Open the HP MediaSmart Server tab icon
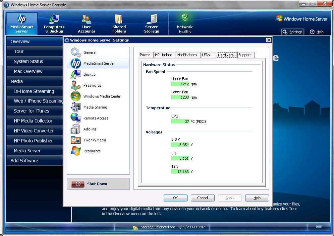 (x=22, y=19)
